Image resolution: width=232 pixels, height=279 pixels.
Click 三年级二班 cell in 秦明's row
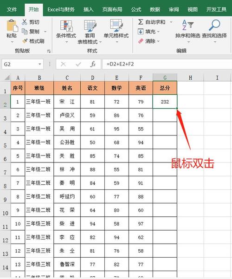[x=39, y=183]
